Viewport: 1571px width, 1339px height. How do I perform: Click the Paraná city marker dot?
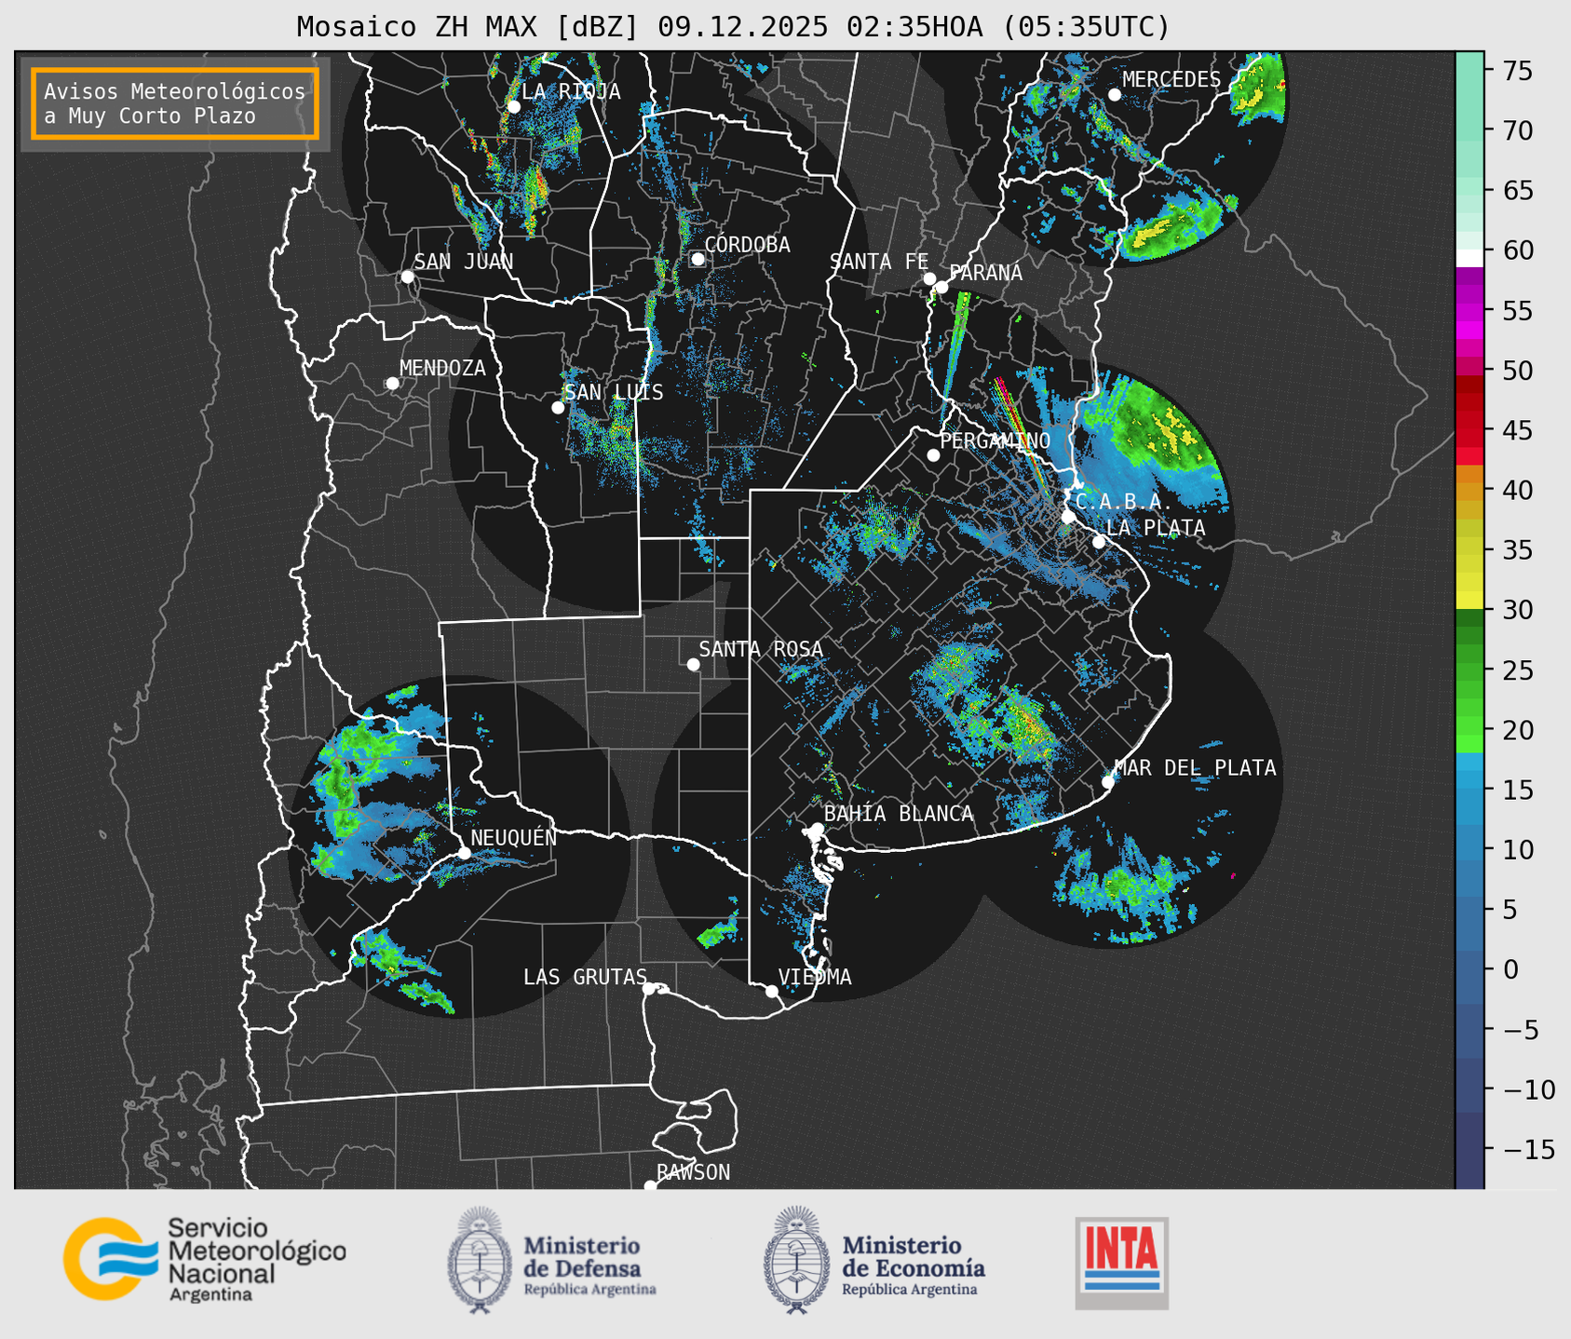[941, 287]
